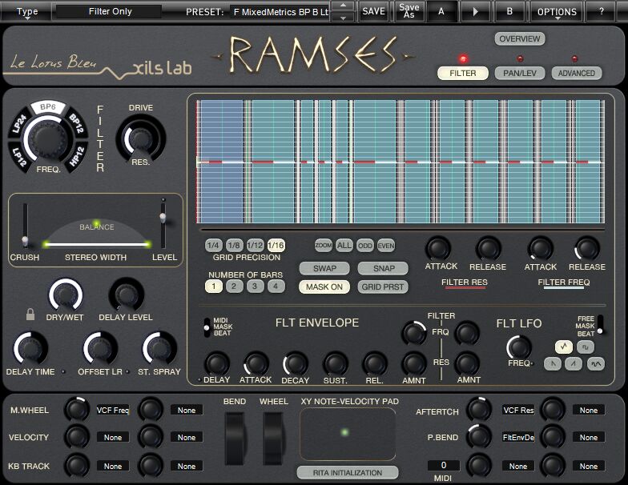Click the FILTER RES ATTACK knob
This screenshot has width=628, height=485.
tap(438, 249)
